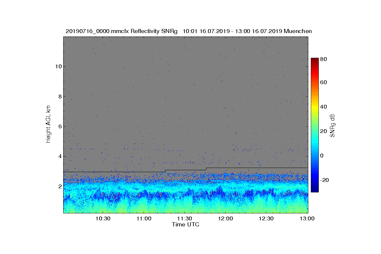Click the 11:00 time tick label
Image resolution: width=381 pixels, height=254 pixels.
coord(144,218)
